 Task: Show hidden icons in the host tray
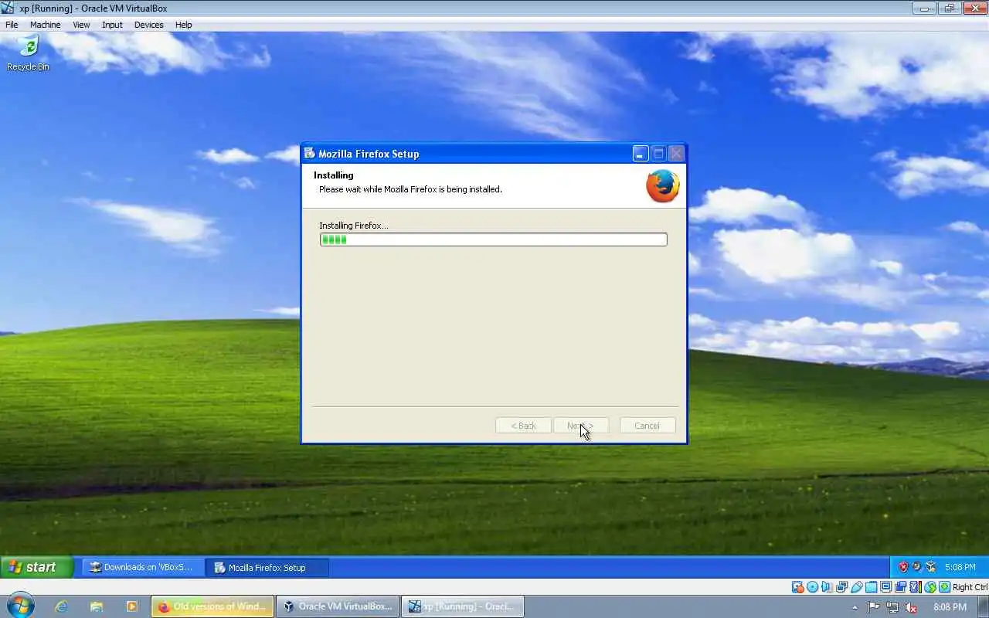click(x=855, y=607)
